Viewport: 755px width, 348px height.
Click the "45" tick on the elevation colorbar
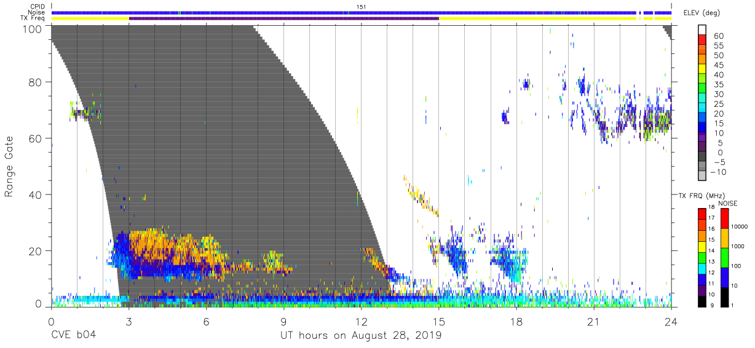pos(718,66)
